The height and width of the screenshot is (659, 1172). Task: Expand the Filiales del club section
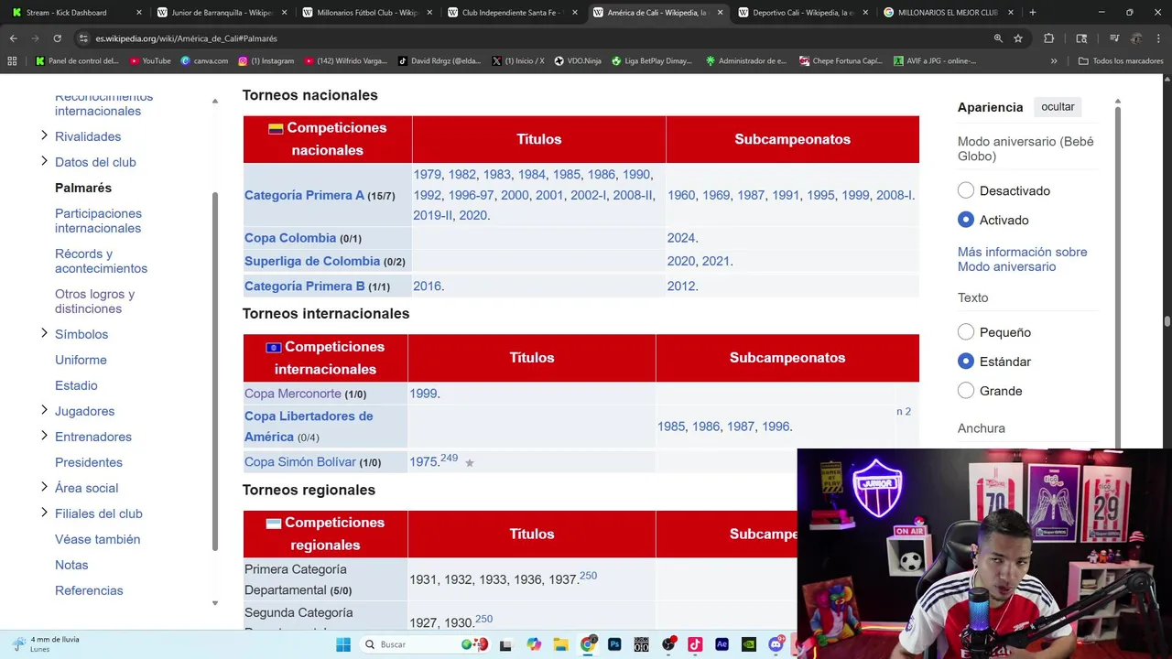coord(44,513)
